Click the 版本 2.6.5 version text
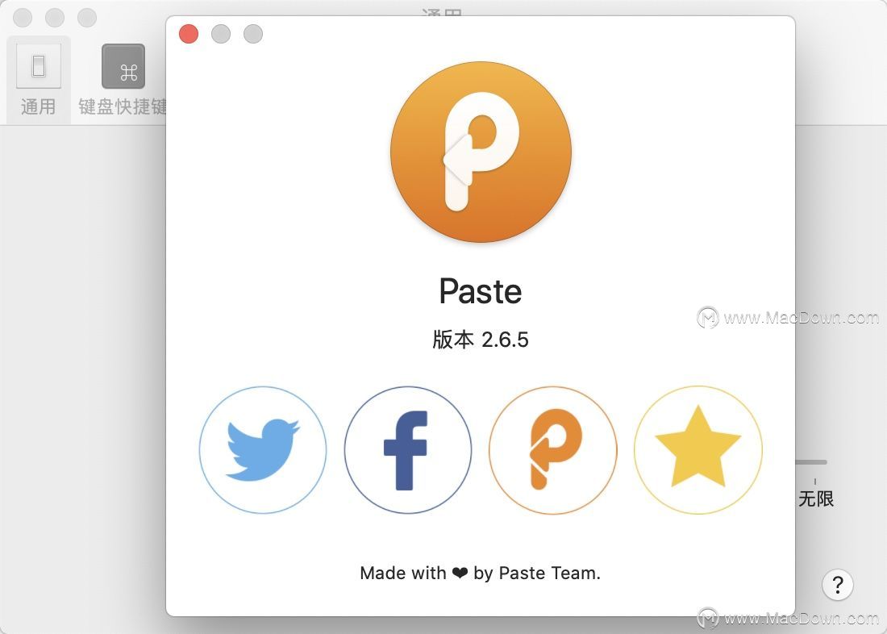 (x=481, y=340)
